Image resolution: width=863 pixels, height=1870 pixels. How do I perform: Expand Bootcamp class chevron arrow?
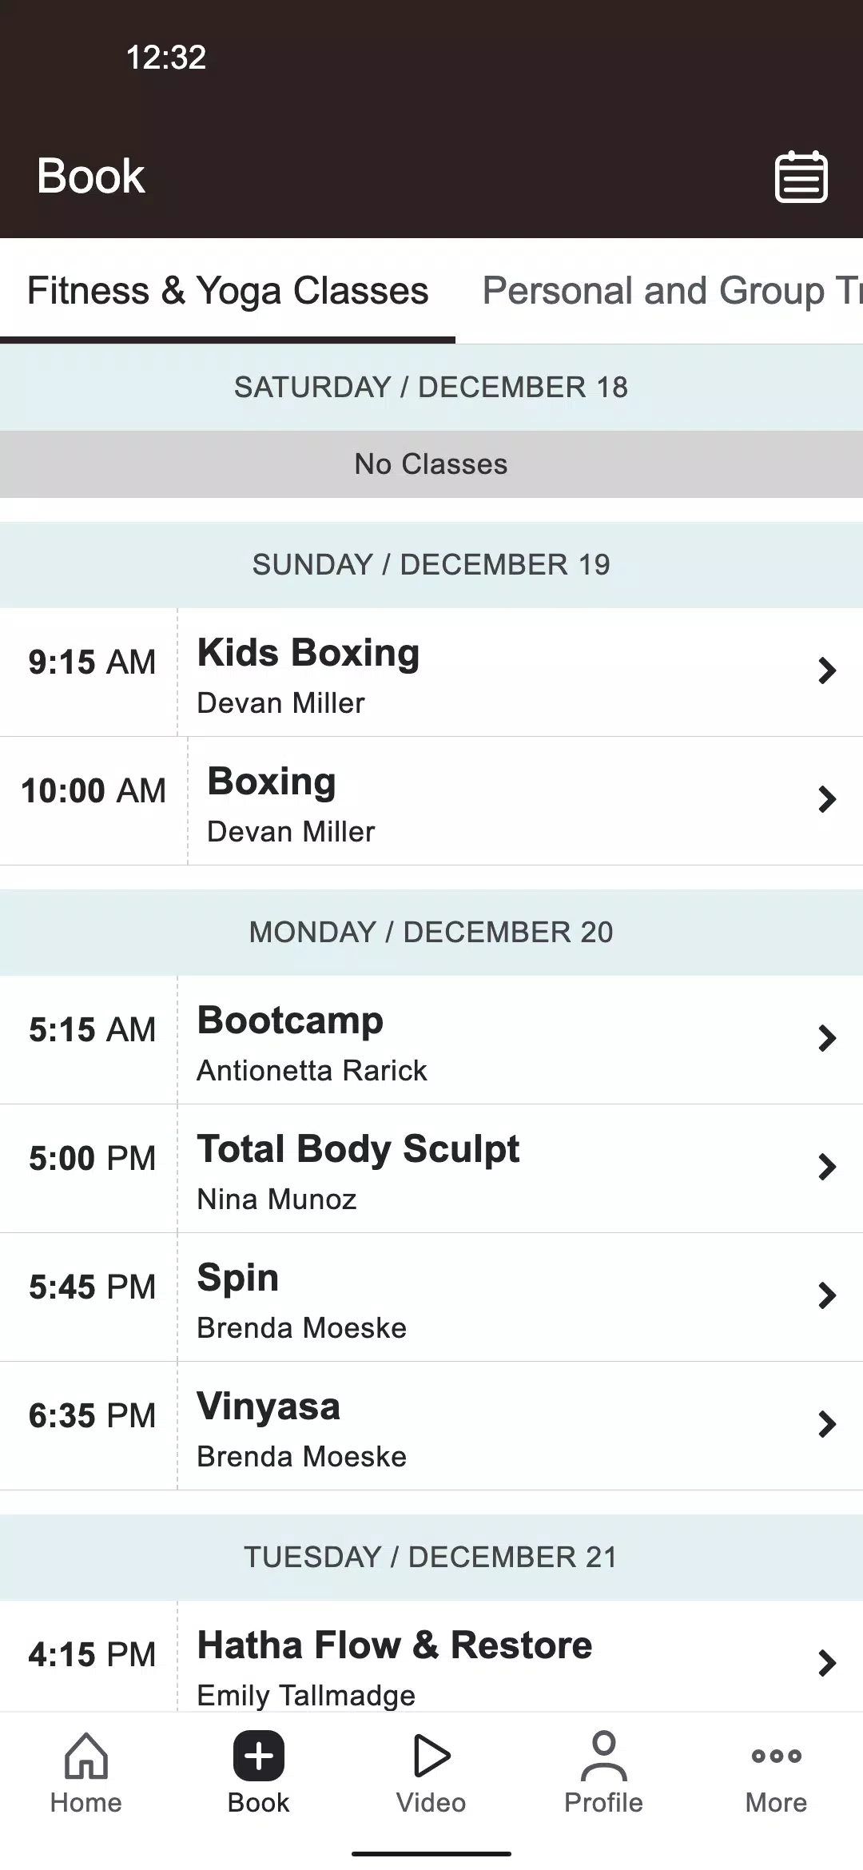pyautogui.click(x=827, y=1038)
